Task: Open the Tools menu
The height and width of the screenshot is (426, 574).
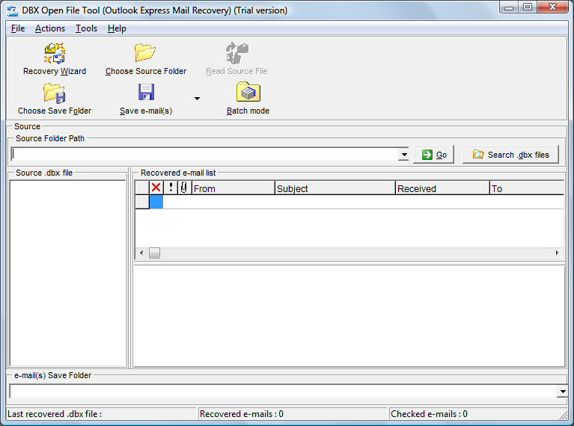Action: pos(86,28)
